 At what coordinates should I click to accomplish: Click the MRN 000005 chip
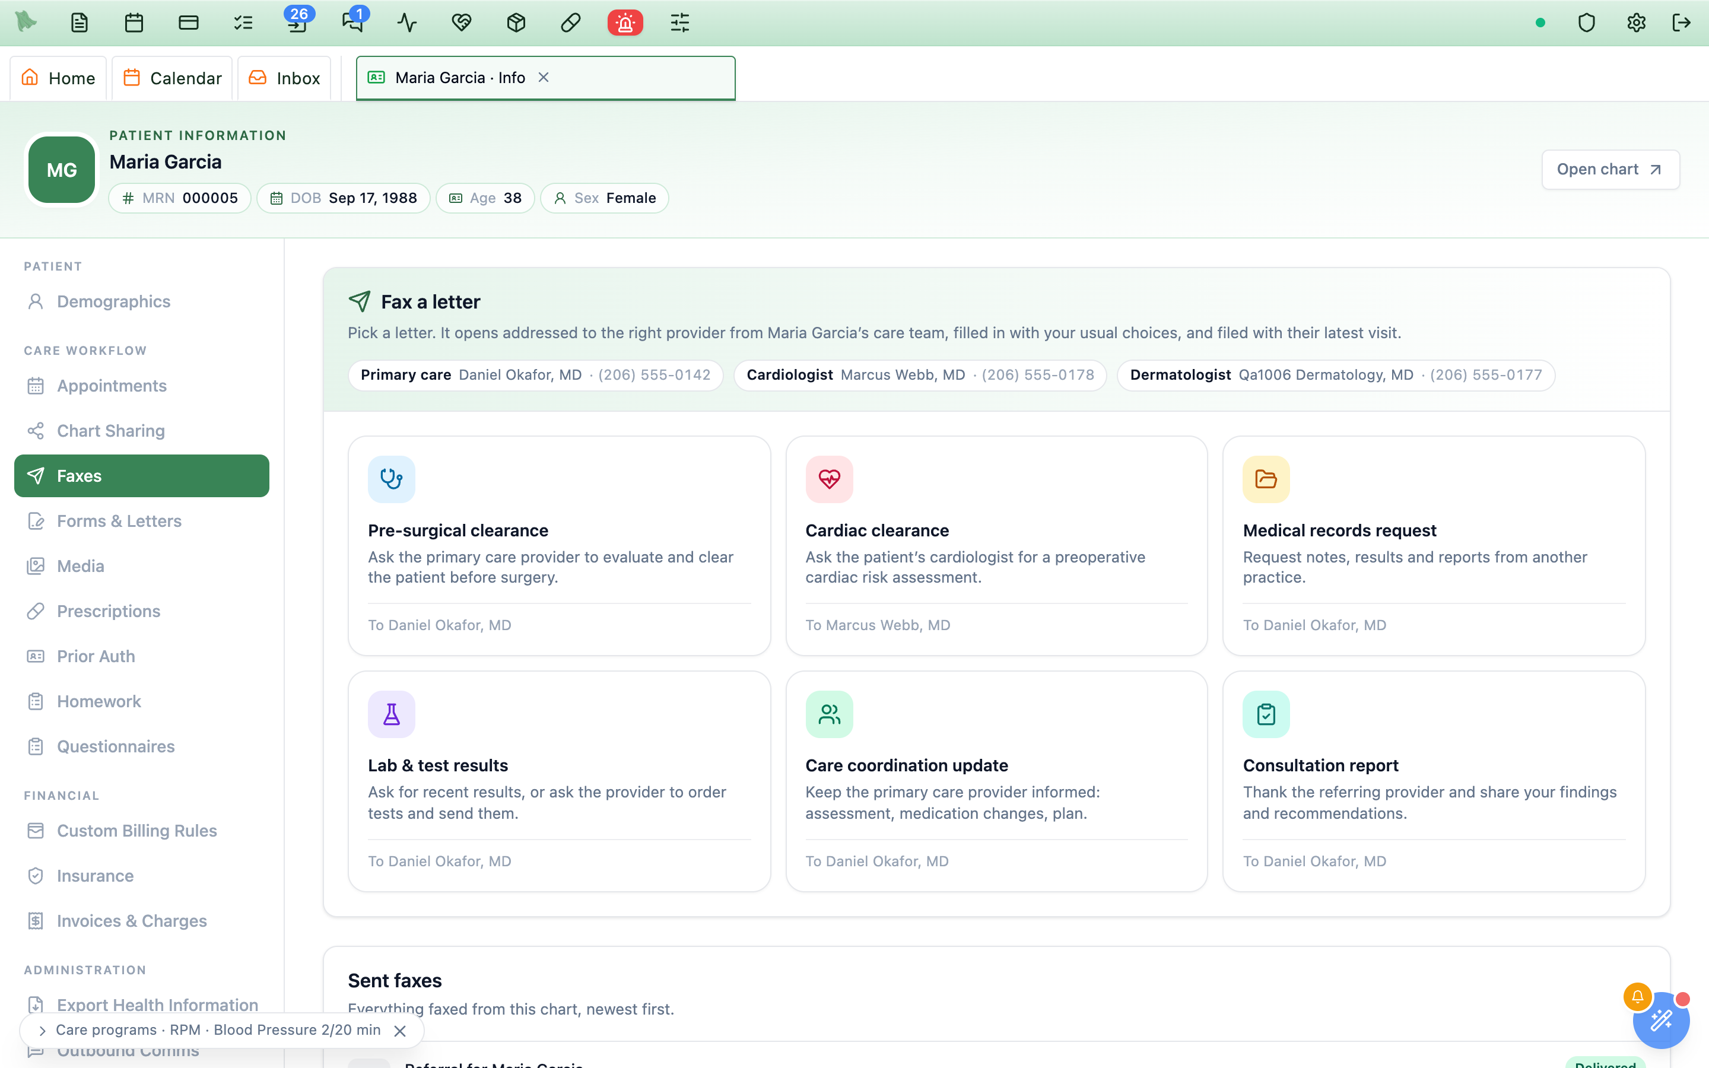click(179, 199)
